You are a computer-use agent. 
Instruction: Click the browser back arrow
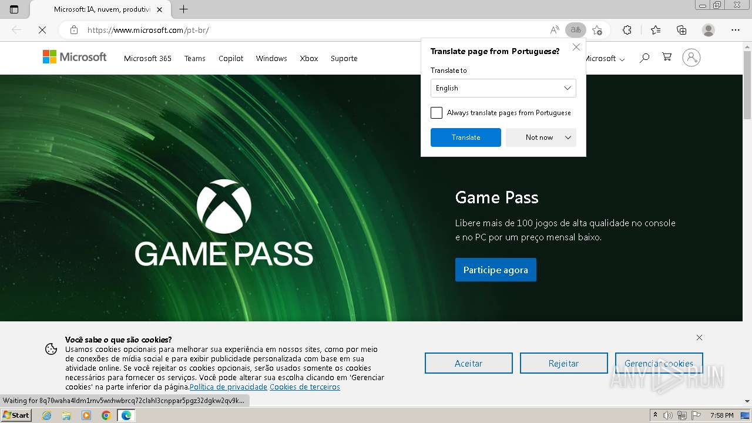click(16, 30)
